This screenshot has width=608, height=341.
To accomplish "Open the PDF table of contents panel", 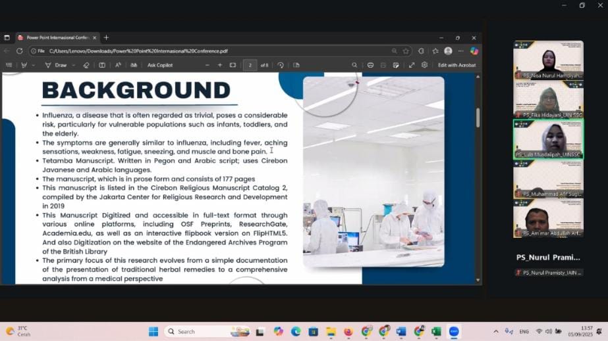I will point(9,65).
